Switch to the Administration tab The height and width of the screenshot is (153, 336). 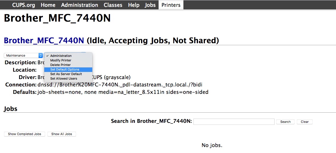point(79,5)
